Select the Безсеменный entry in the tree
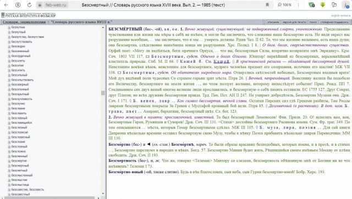Image resolution: width=352 pixels, height=199 pixels. click(x=20, y=51)
